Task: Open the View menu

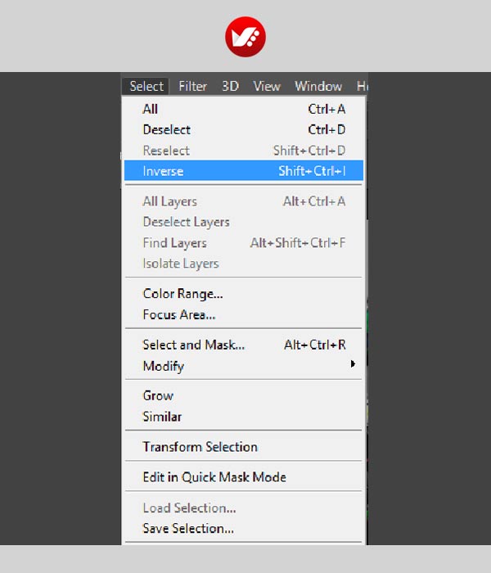Action: pyautogui.click(x=267, y=86)
